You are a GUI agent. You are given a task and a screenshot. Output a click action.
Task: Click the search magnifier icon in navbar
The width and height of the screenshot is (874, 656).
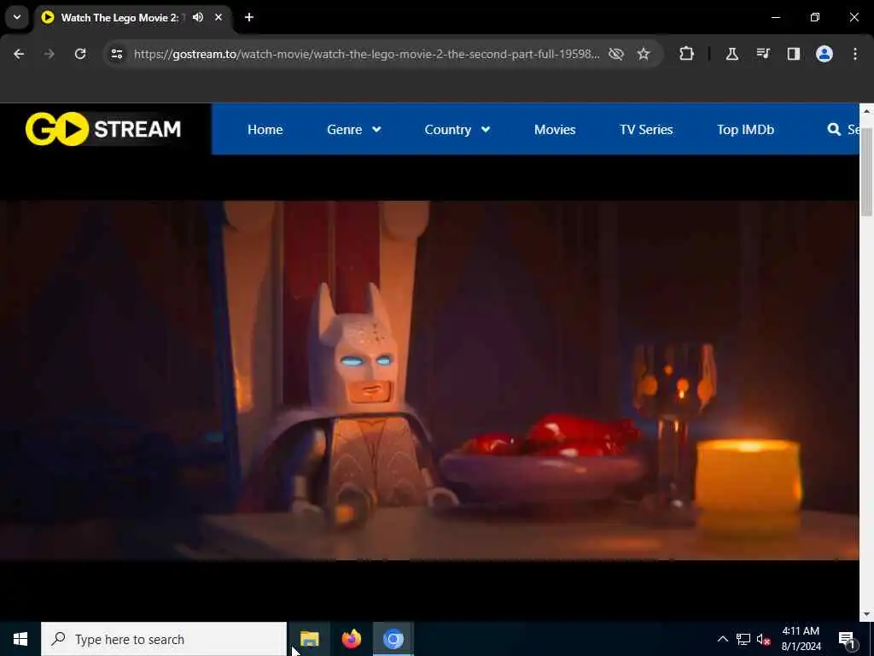click(x=834, y=130)
